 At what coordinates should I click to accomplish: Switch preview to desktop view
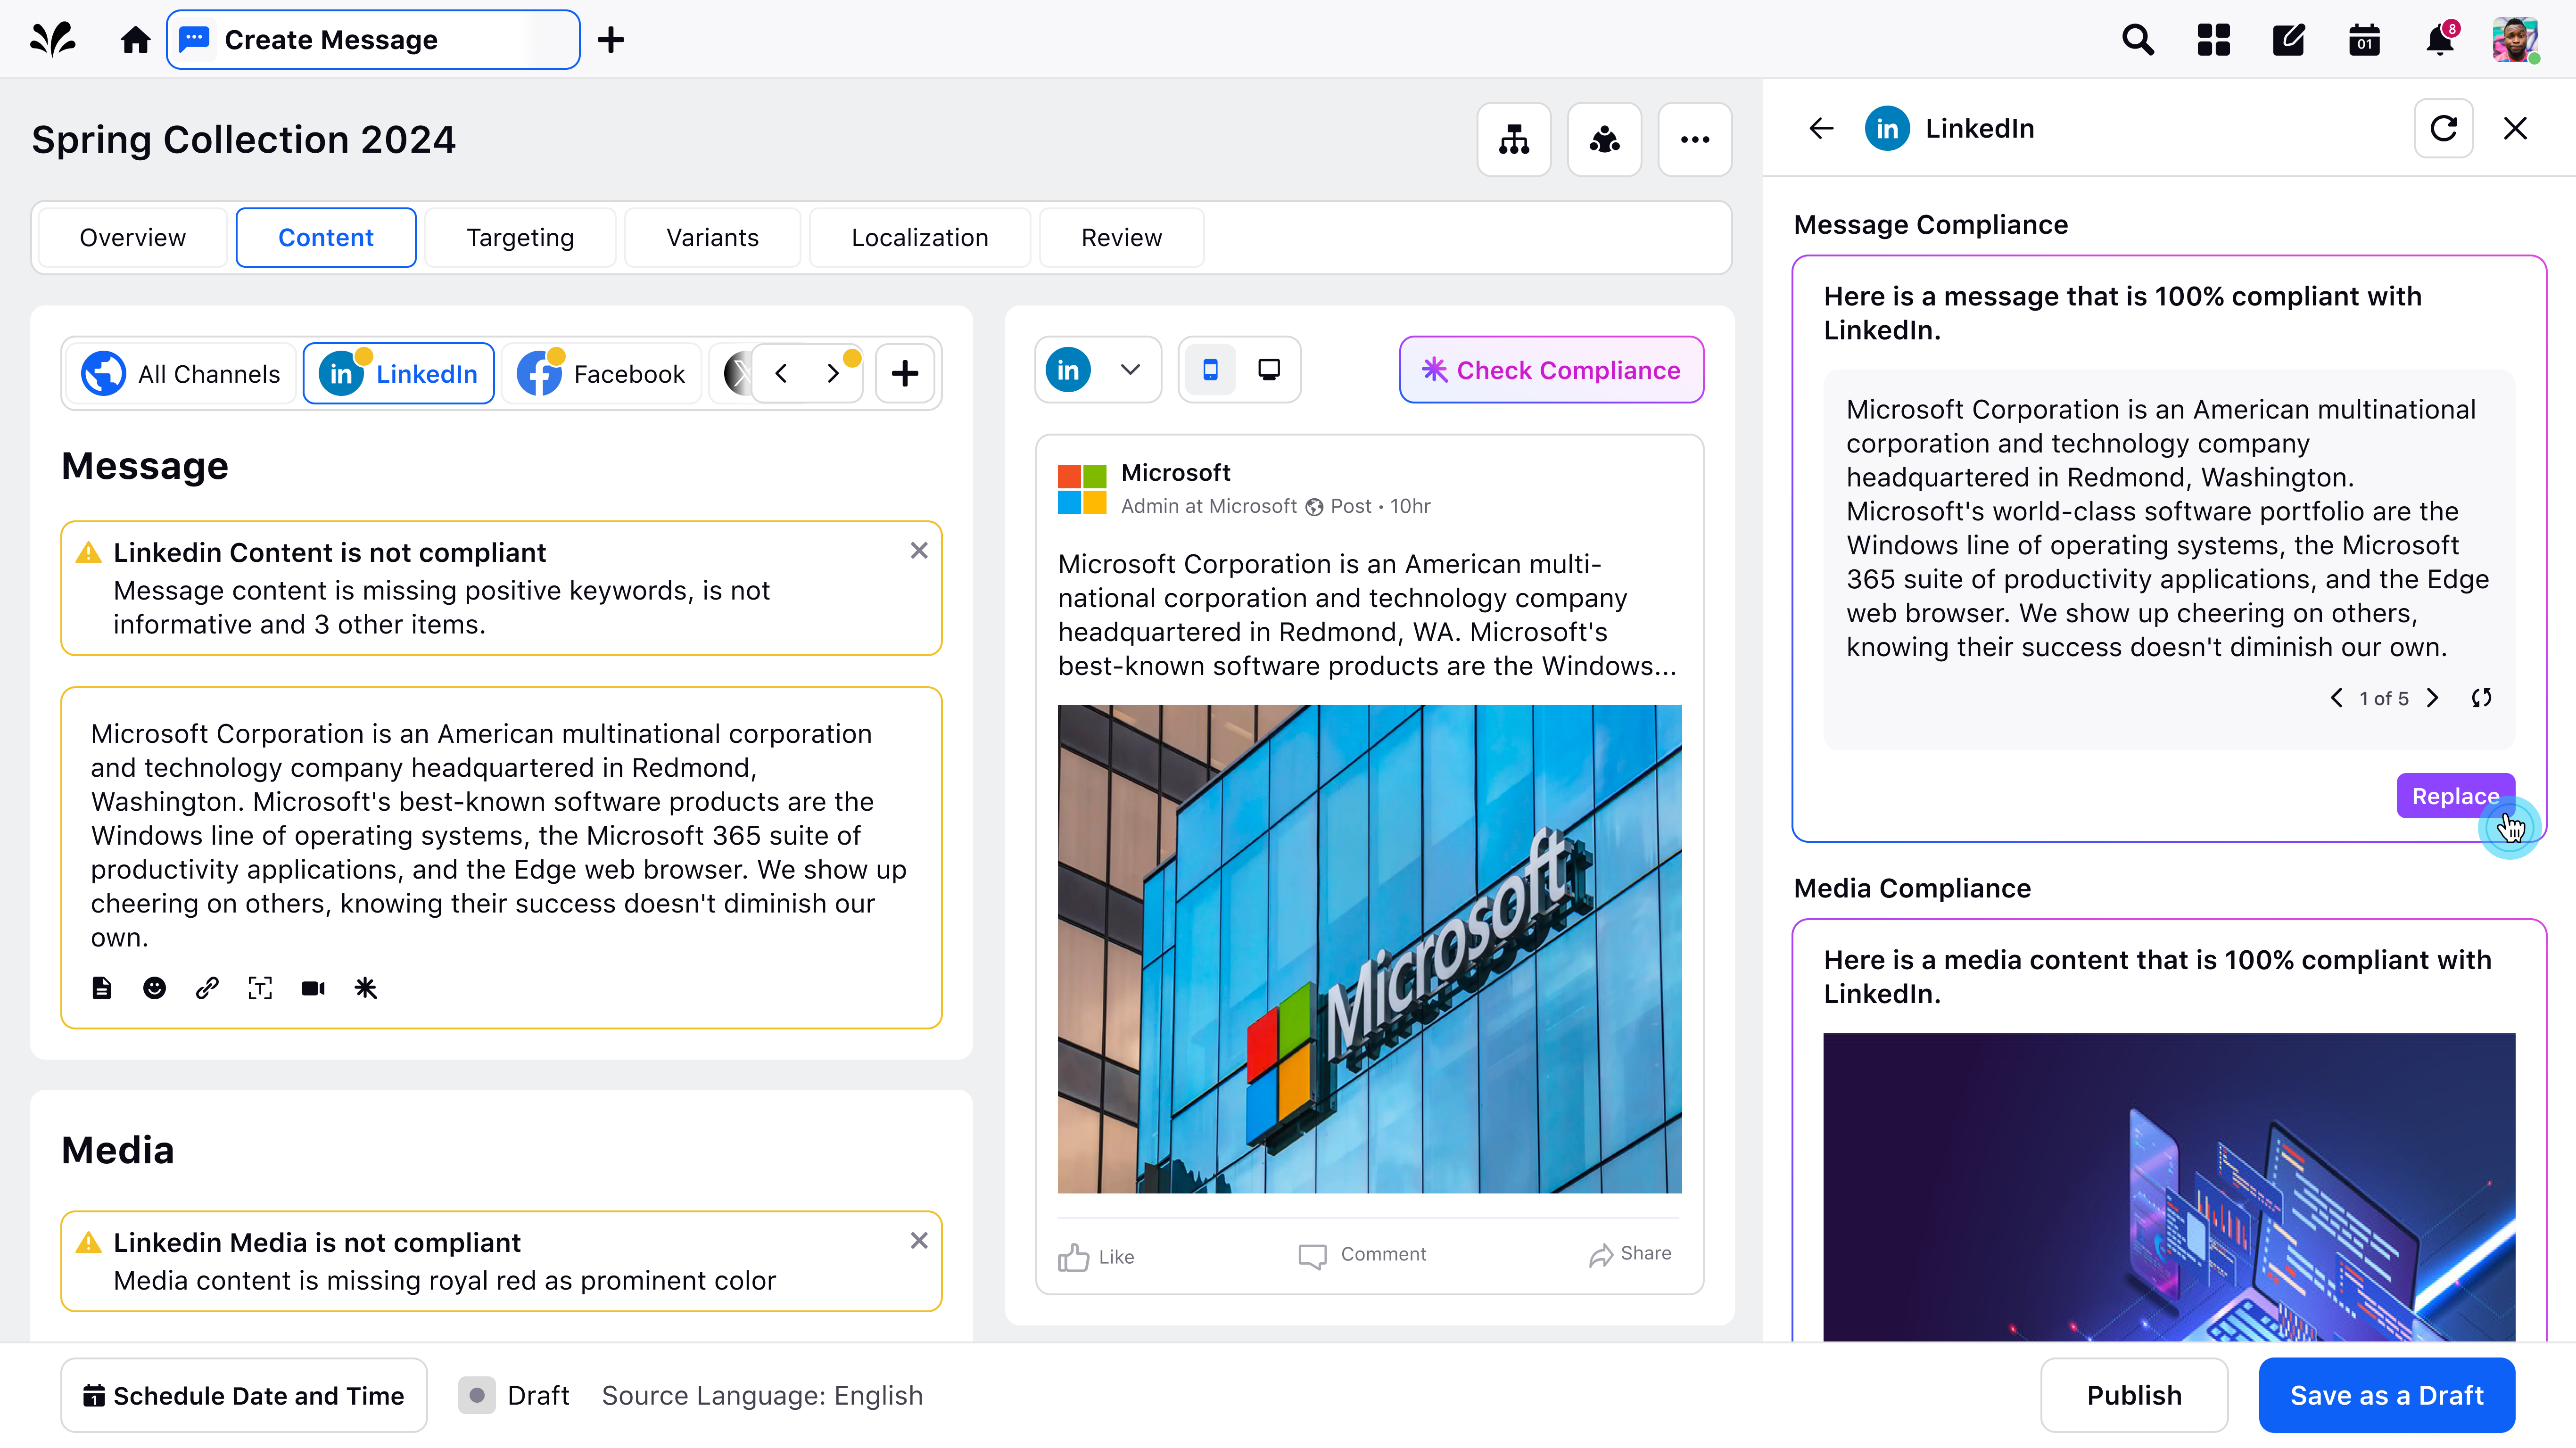click(x=1269, y=370)
